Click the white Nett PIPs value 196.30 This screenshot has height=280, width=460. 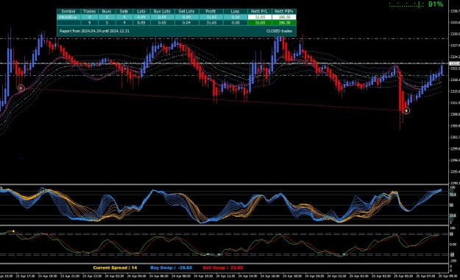(x=283, y=17)
